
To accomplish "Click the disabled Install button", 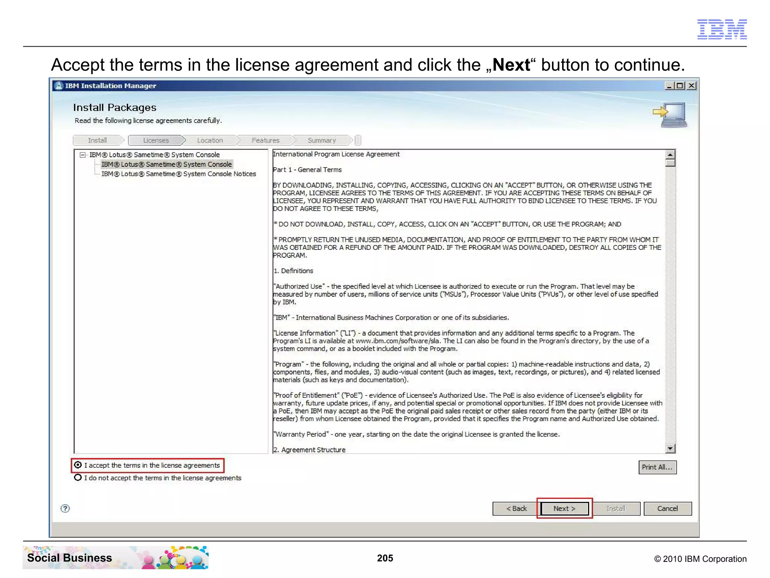I will coord(616,508).
